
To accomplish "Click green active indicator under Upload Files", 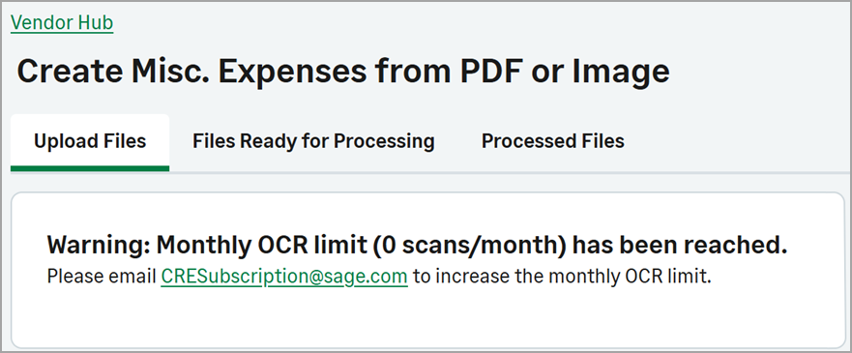I will tap(90, 168).
